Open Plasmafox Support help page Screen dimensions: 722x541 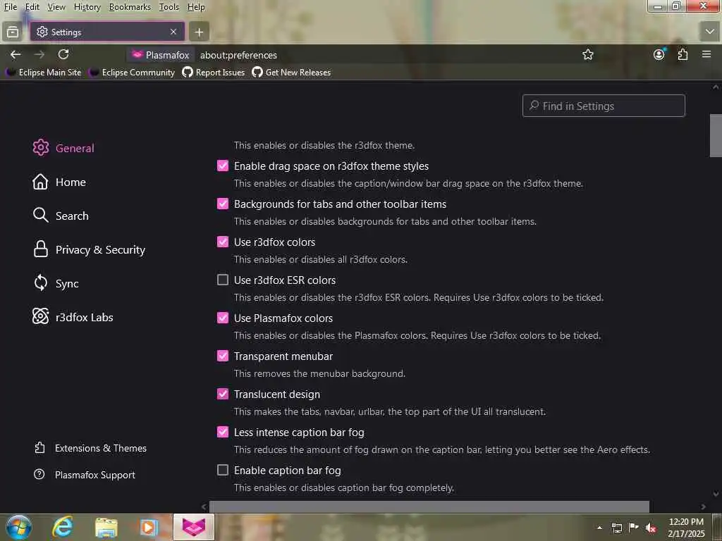coord(85,475)
